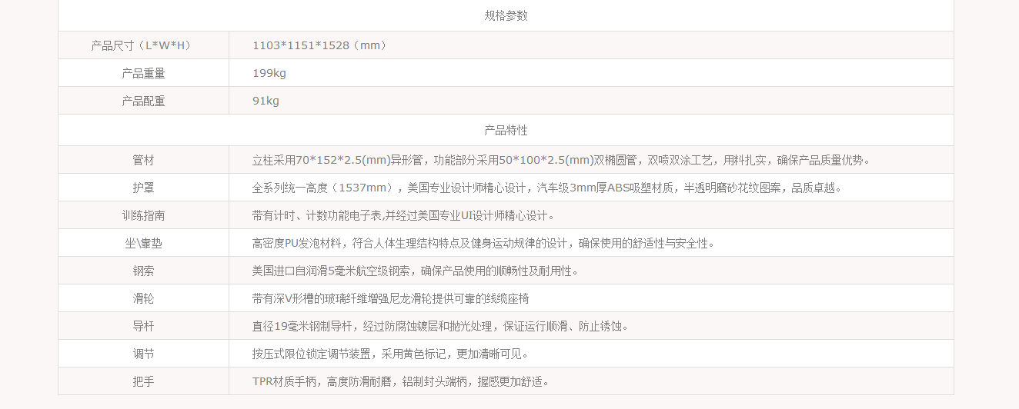
Task: Select the 管材 row label
Action: coord(143,160)
